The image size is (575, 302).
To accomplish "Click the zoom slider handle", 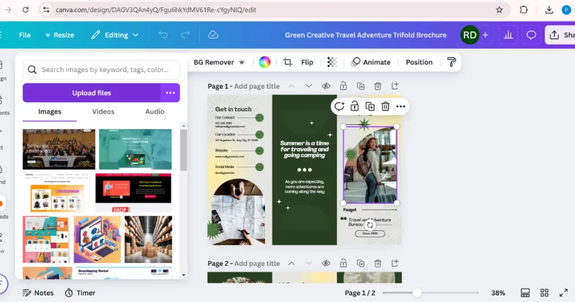I will tap(417, 293).
